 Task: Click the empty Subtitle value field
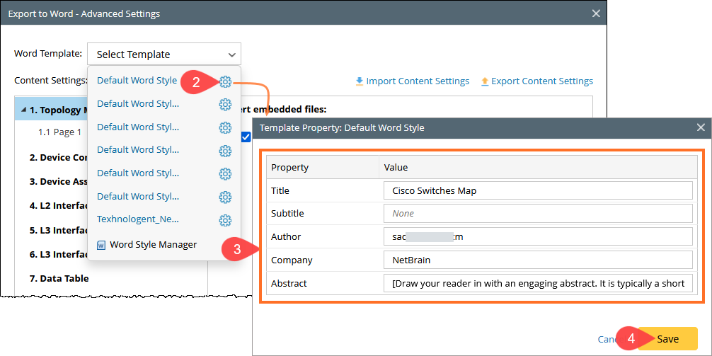click(x=537, y=214)
